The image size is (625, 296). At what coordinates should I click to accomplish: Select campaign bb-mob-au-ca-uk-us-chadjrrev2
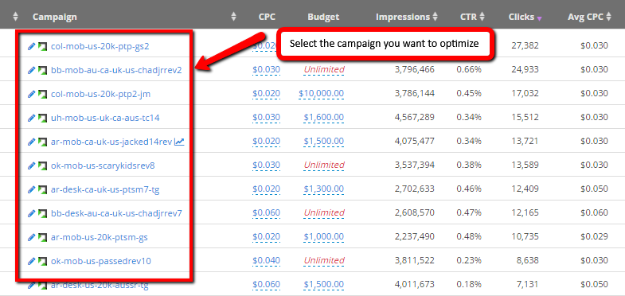click(116, 70)
